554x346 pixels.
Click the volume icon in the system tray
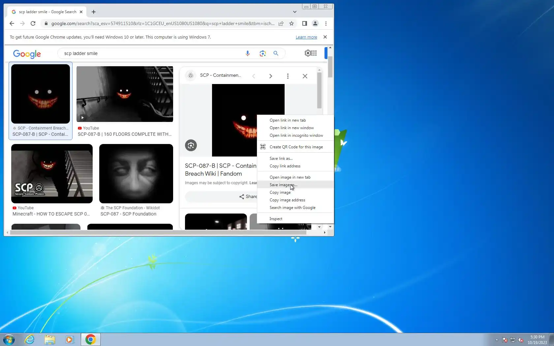[521, 340]
